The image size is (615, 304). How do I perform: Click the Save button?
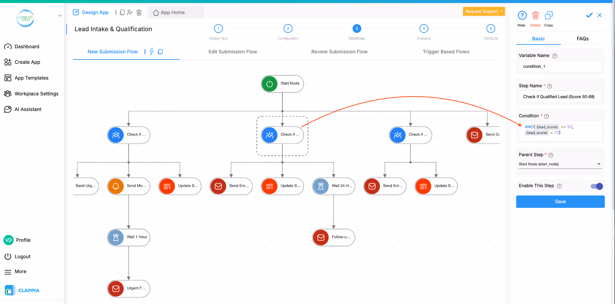pos(560,201)
